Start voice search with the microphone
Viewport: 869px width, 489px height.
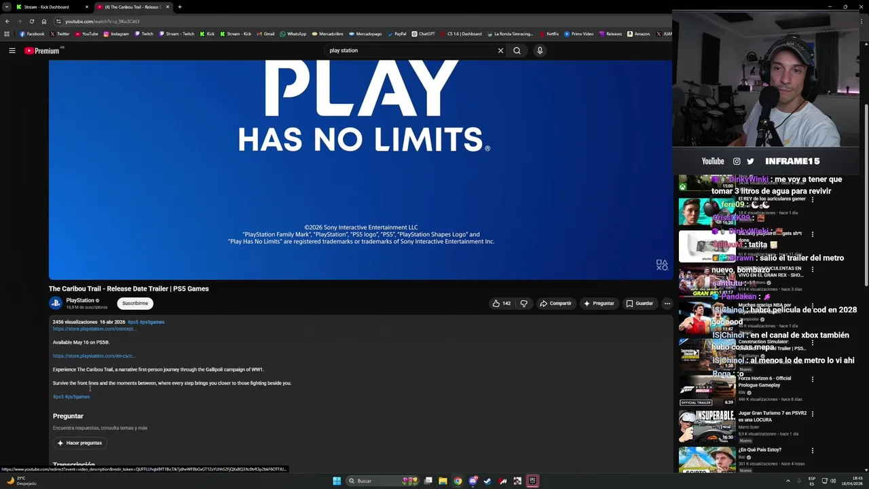point(540,50)
